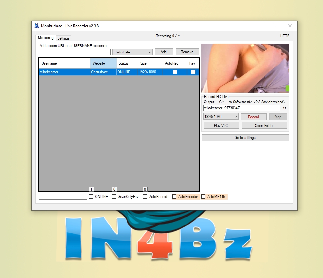Sort by the Website column header
The width and height of the screenshot is (323, 278).
click(x=104, y=63)
